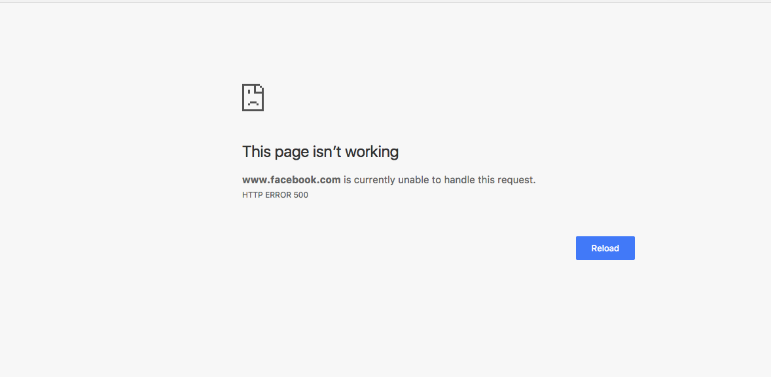
Task: Click the word "page" in the heading
Action: [x=292, y=153]
